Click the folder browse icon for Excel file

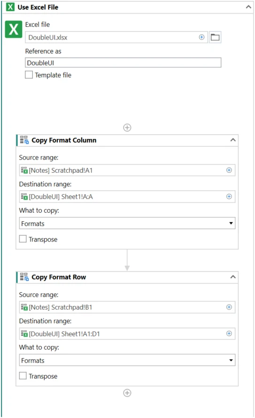(x=215, y=37)
